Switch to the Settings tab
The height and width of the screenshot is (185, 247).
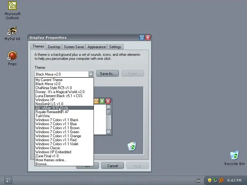(115, 47)
